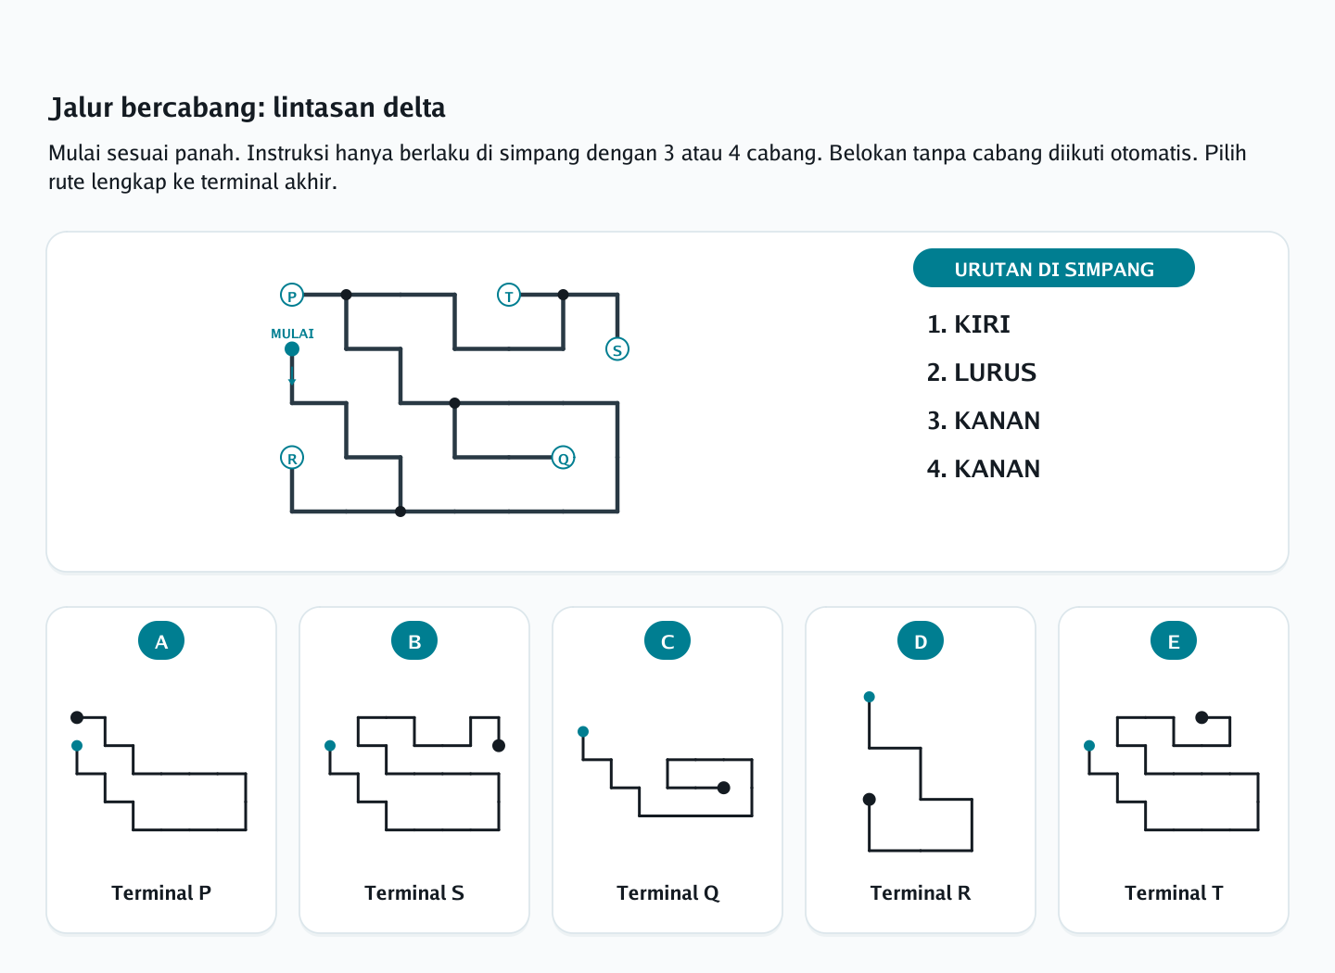This screenshot has width=1335, height=973.
Task: Choose the Terminal Q route thumbnail
Action: [667, 773]
